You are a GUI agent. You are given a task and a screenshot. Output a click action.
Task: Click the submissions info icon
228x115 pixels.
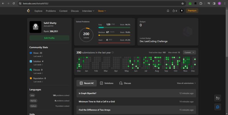click(x=113, y=52)
